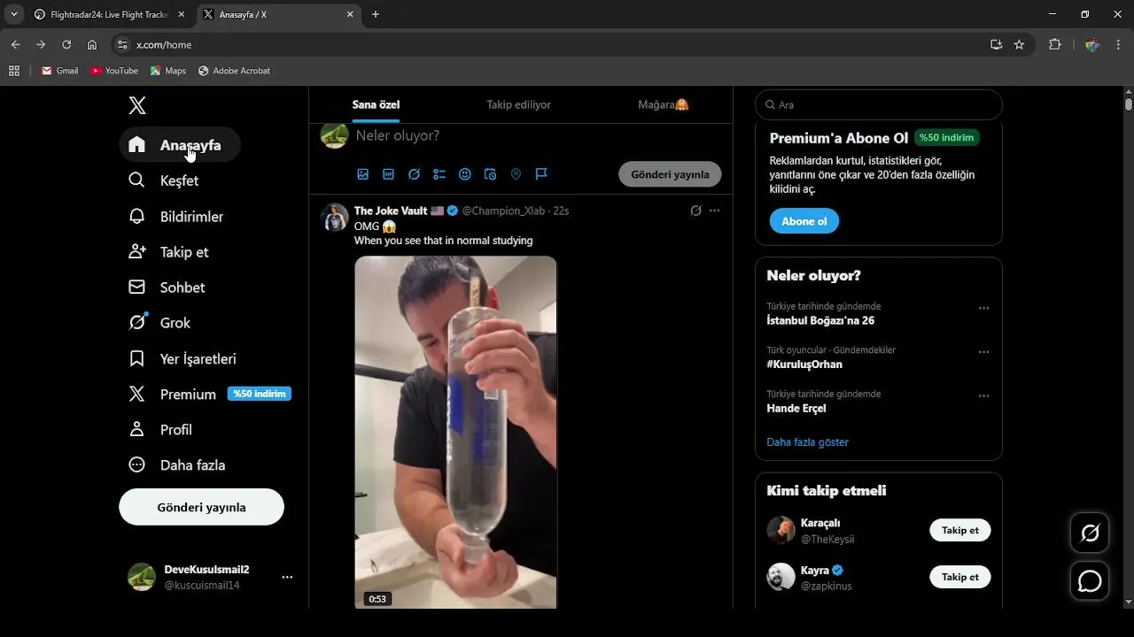
Task: Open more options on Joke Vault post
Action: point(715,211)
